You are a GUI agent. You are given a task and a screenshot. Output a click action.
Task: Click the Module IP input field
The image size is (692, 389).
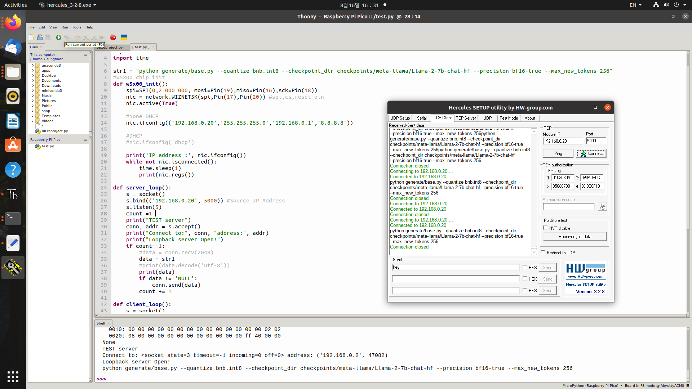pyautogui.click(x=563, y=141)
